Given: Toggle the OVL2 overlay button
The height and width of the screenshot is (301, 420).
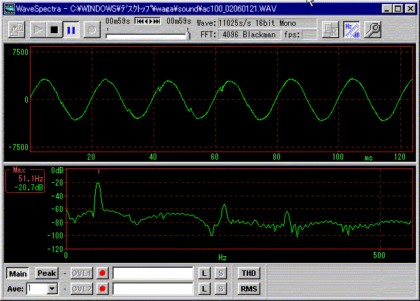Looking at the screenshot, I should (x=82, y=289).
